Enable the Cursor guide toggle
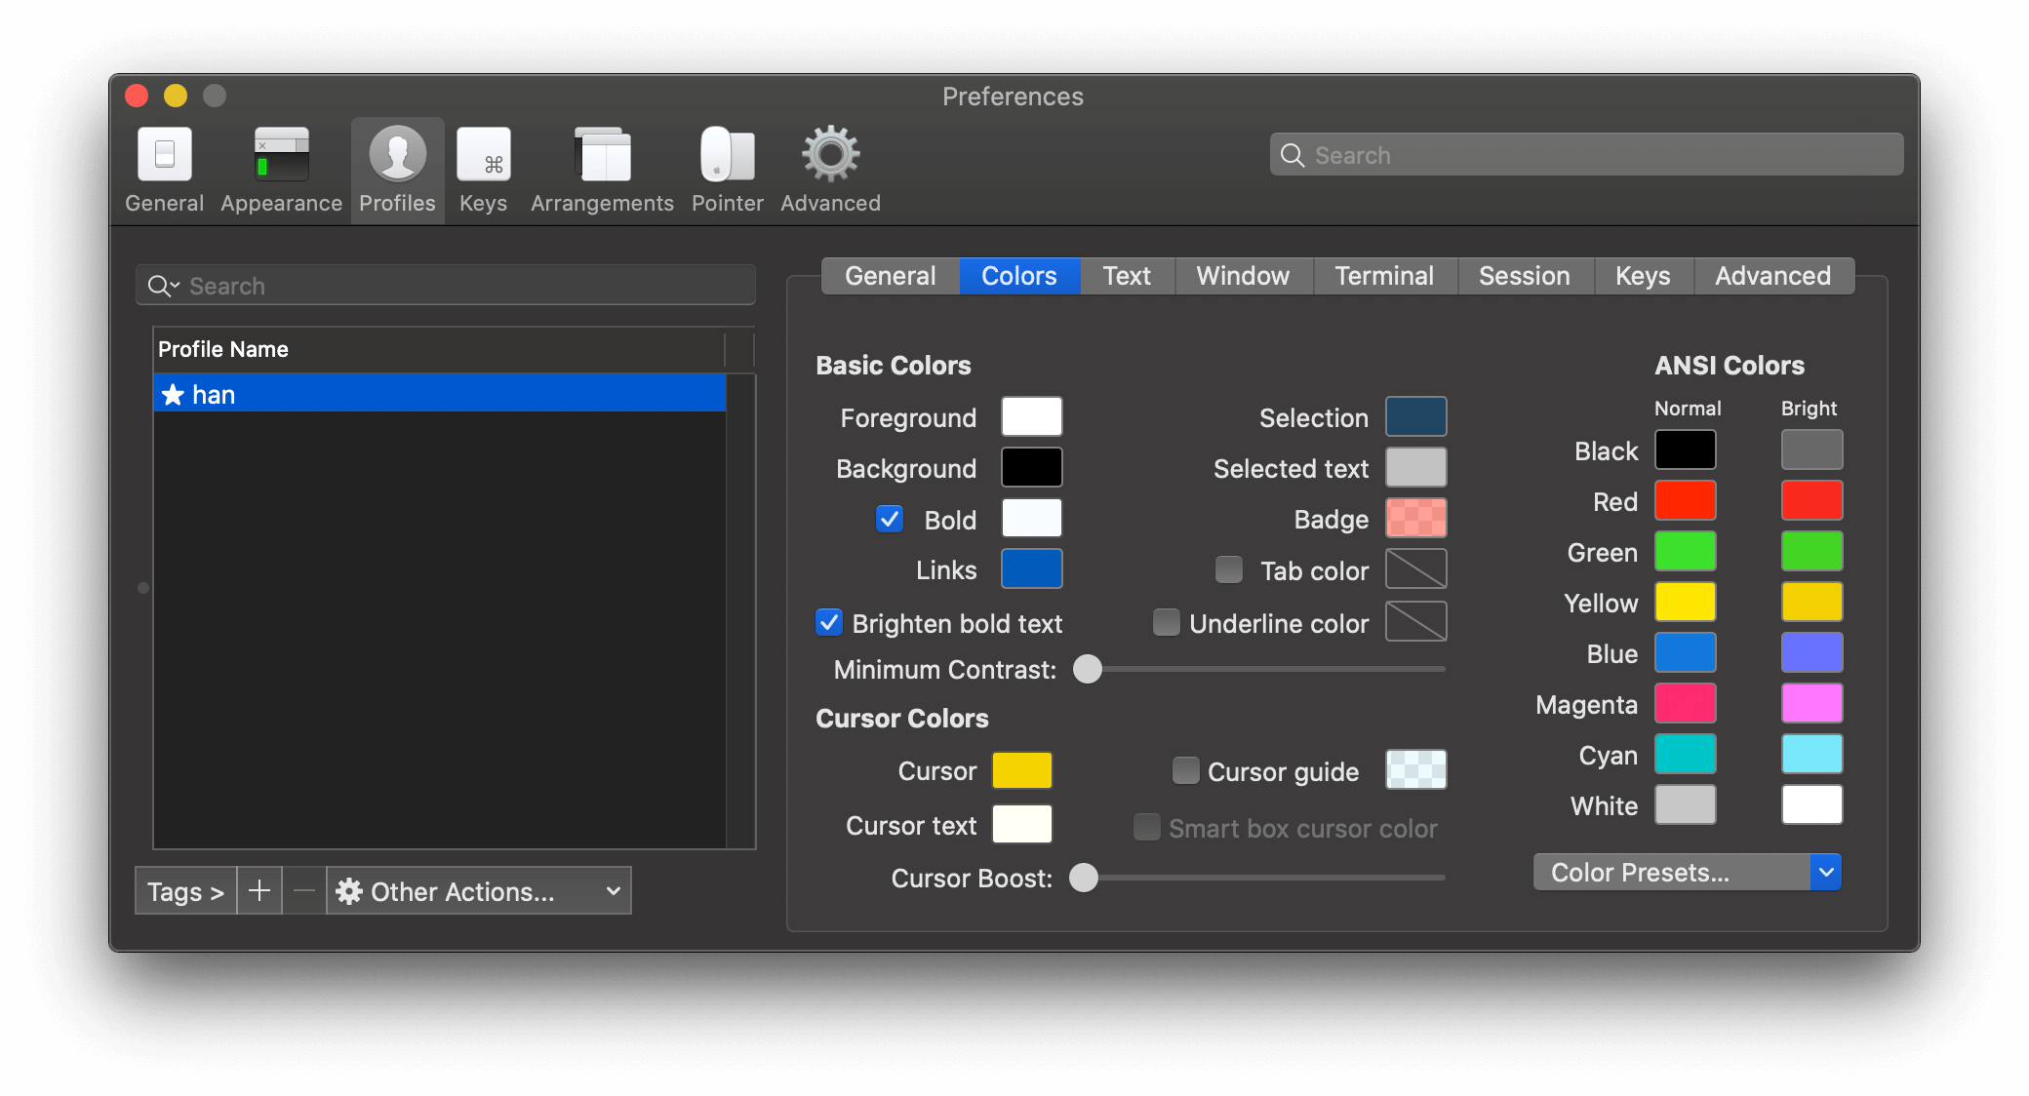The width and height of the screenshot is (2029, 1096). pyautogui.click(x=1185, y=770)
